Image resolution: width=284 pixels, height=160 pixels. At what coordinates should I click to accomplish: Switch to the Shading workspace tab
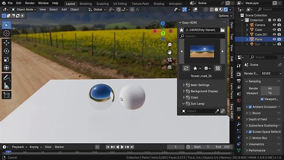(159, 4)
